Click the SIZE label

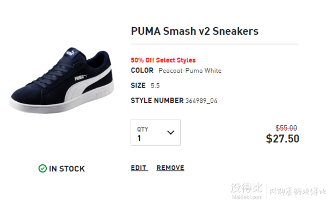(138, 85)
